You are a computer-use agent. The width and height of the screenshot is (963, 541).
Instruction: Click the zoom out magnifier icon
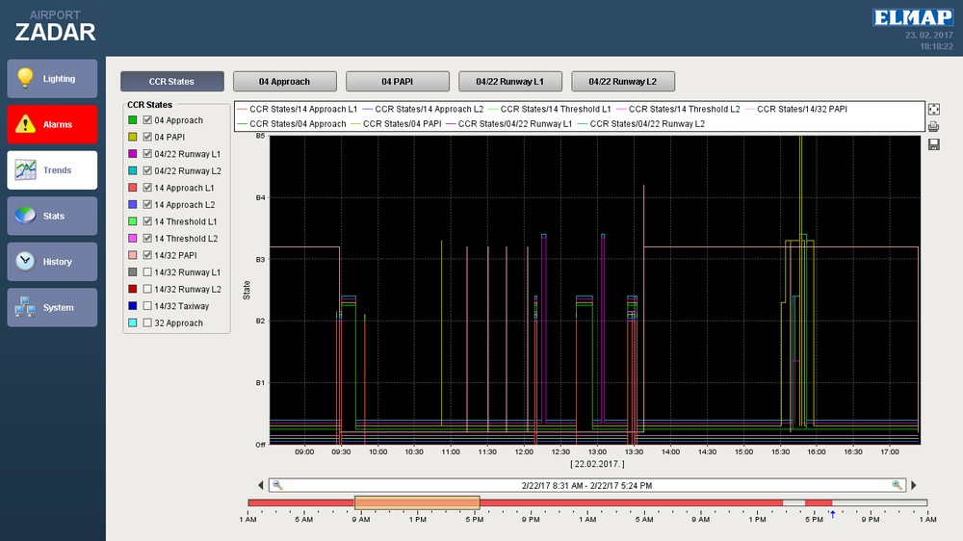(277, 485)
